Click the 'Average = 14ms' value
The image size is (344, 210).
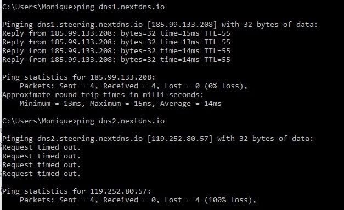[x=191, y=104]
